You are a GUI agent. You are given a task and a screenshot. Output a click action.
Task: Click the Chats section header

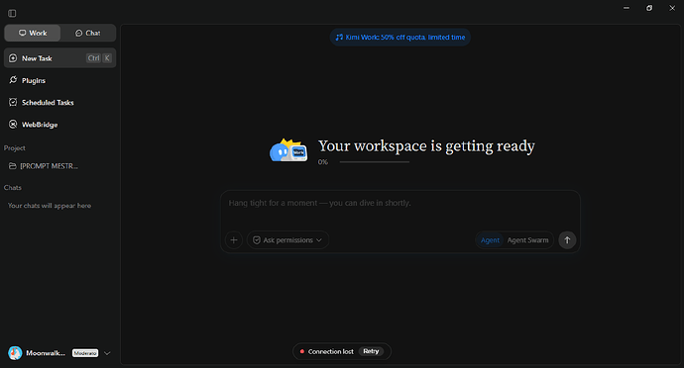point(13,187)
